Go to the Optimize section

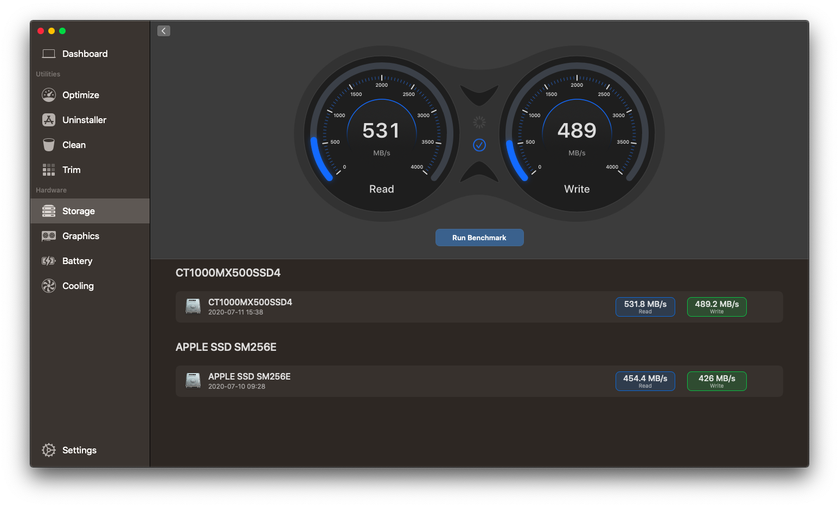90,95
